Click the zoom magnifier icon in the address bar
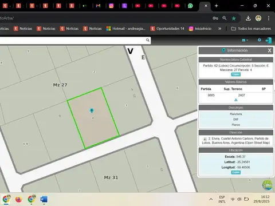 click(225, 18)
